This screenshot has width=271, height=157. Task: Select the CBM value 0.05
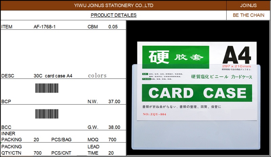(x=113, y=27)
